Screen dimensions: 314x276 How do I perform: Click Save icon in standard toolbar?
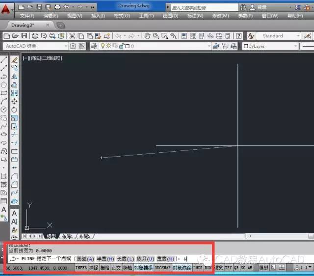[x=24, y=36]
